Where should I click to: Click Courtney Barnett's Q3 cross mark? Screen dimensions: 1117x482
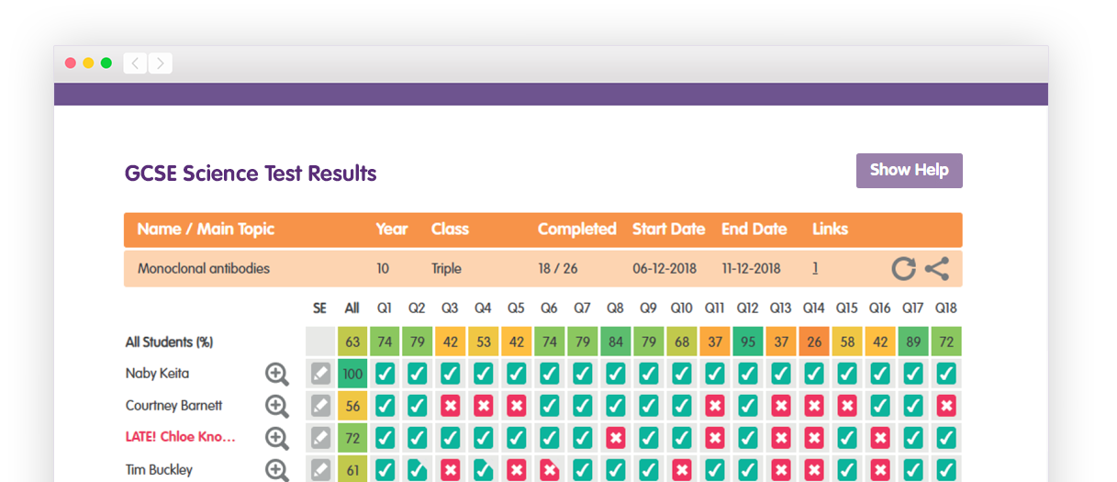pyautogui.click(x=451, y=406)
